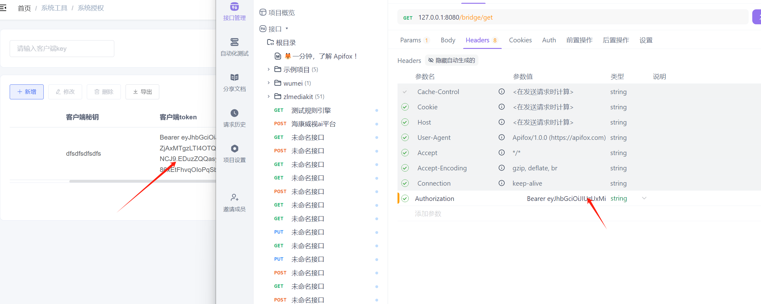
Task: Open the Authorization type dropdown chevron
Action: click(644, 198)
